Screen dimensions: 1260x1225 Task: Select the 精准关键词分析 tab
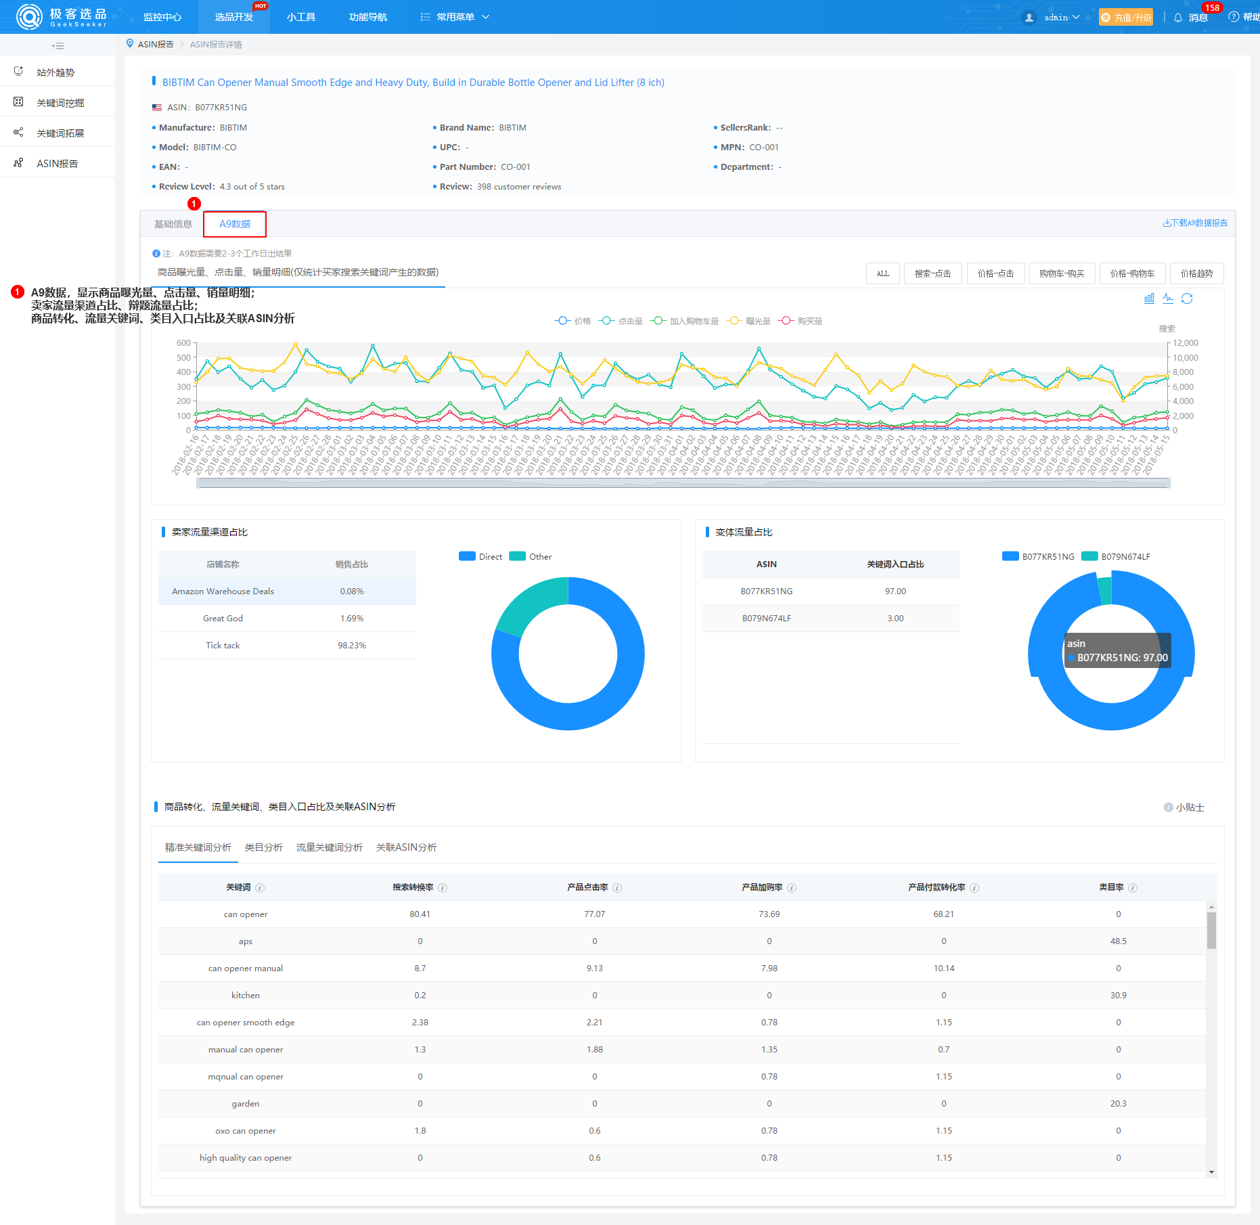(x=198, y=847)
